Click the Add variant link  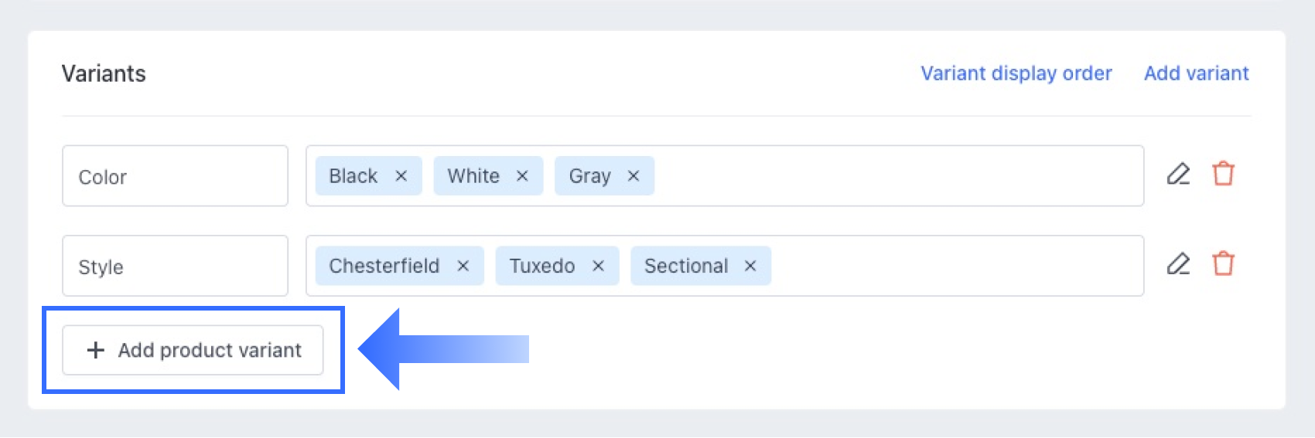(1196, 73)
